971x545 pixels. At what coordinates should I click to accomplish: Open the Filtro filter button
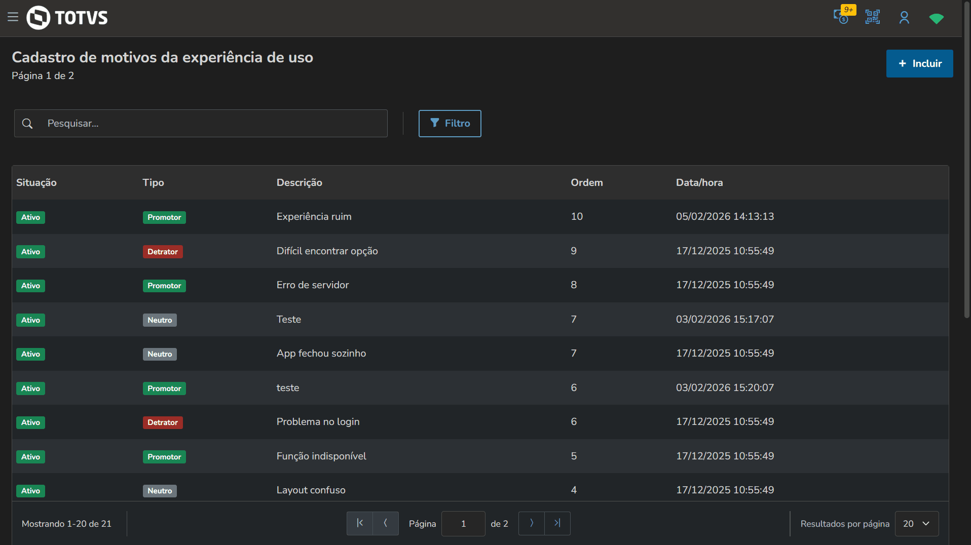[x=450, y=124]
